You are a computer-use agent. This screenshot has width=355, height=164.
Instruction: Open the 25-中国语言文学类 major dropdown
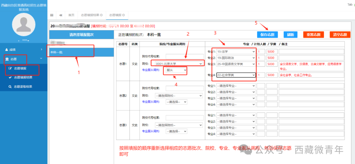236,64
